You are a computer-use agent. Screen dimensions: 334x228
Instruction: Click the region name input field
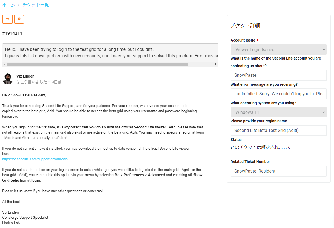[x=278, y=131]
